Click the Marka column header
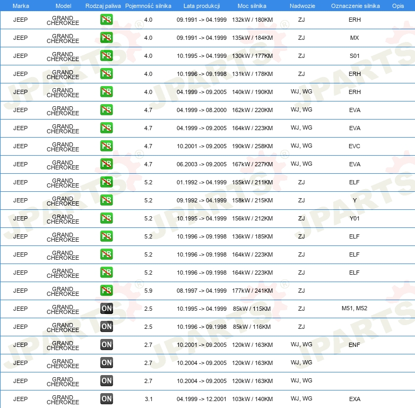The height and width of the screenshot is (408, 415). point(21,5)
